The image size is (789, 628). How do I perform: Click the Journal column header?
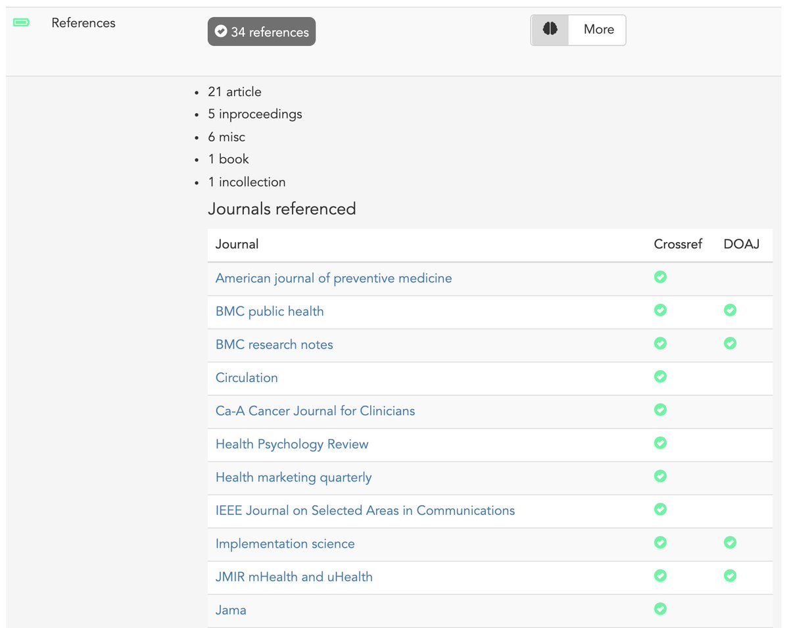(x=237, y=244)
